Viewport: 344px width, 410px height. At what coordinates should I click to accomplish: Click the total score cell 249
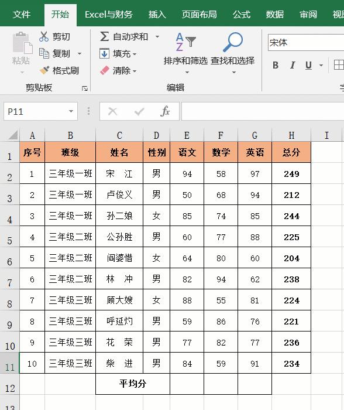coord(291,173)
